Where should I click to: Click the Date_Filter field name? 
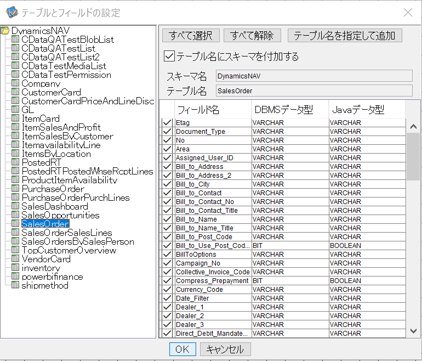click(192, 298)
